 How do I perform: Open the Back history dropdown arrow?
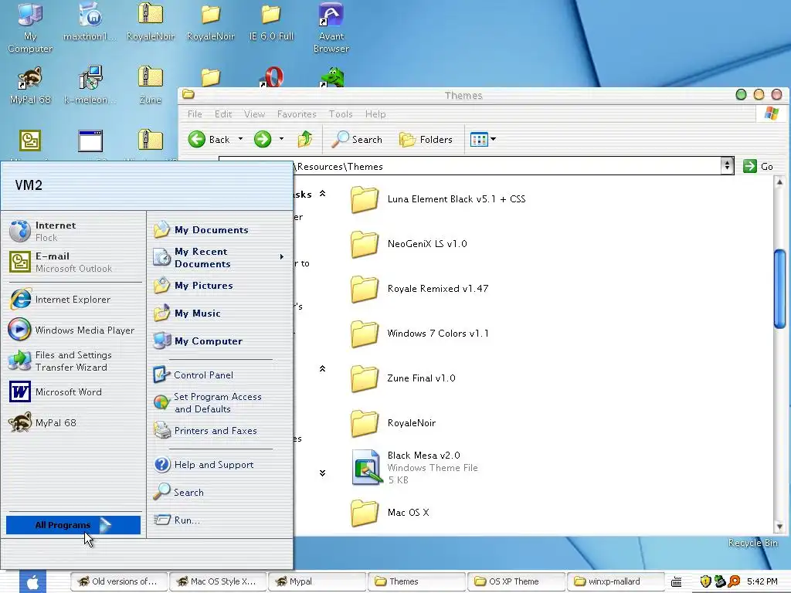pos(241,139)
